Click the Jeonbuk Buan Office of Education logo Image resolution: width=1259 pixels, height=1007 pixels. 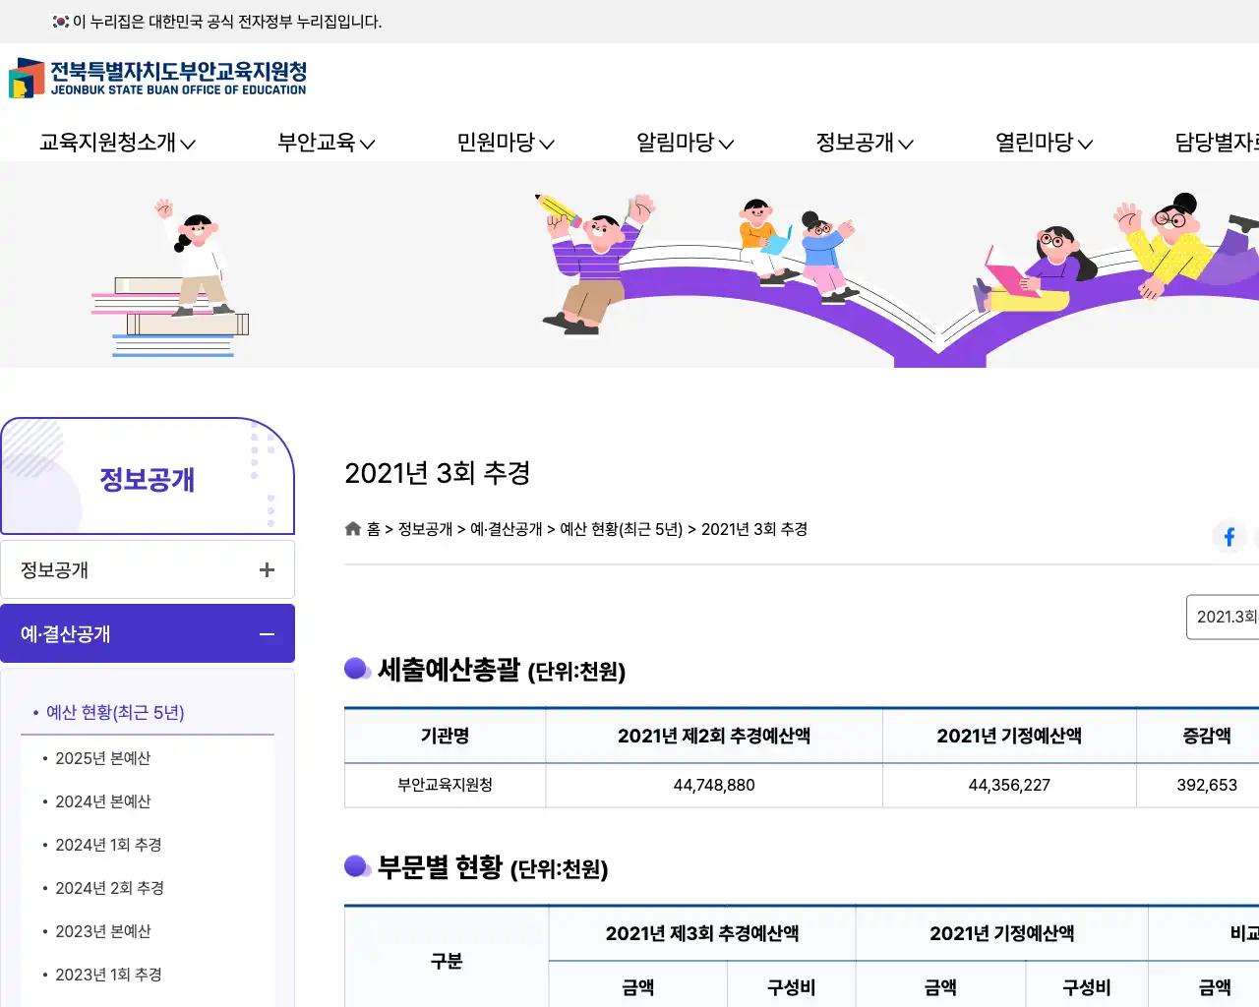[158, 78]
